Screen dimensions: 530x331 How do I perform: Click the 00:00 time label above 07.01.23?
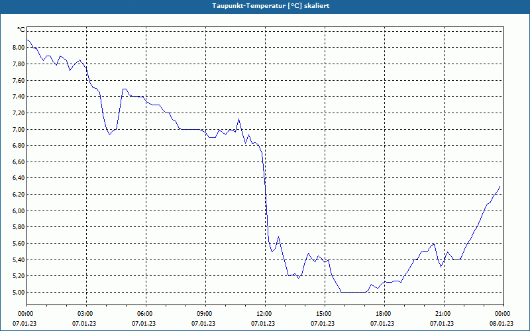(x=25, y=314)
